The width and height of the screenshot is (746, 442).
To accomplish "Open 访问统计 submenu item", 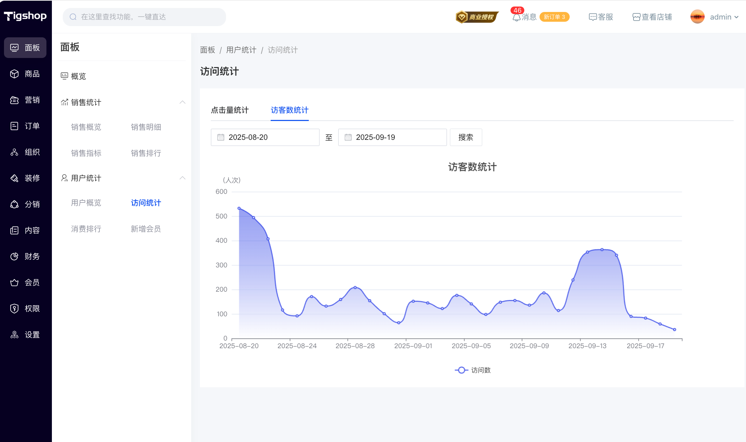I will click(146, 203).
